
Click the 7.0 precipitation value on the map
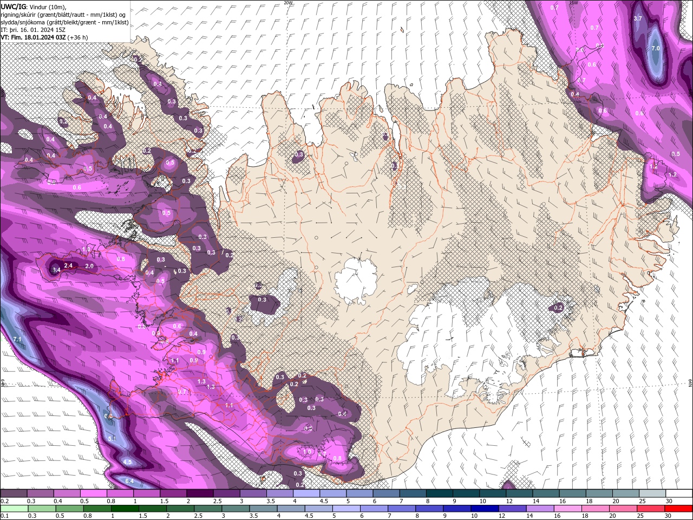[x=656, y=48]
